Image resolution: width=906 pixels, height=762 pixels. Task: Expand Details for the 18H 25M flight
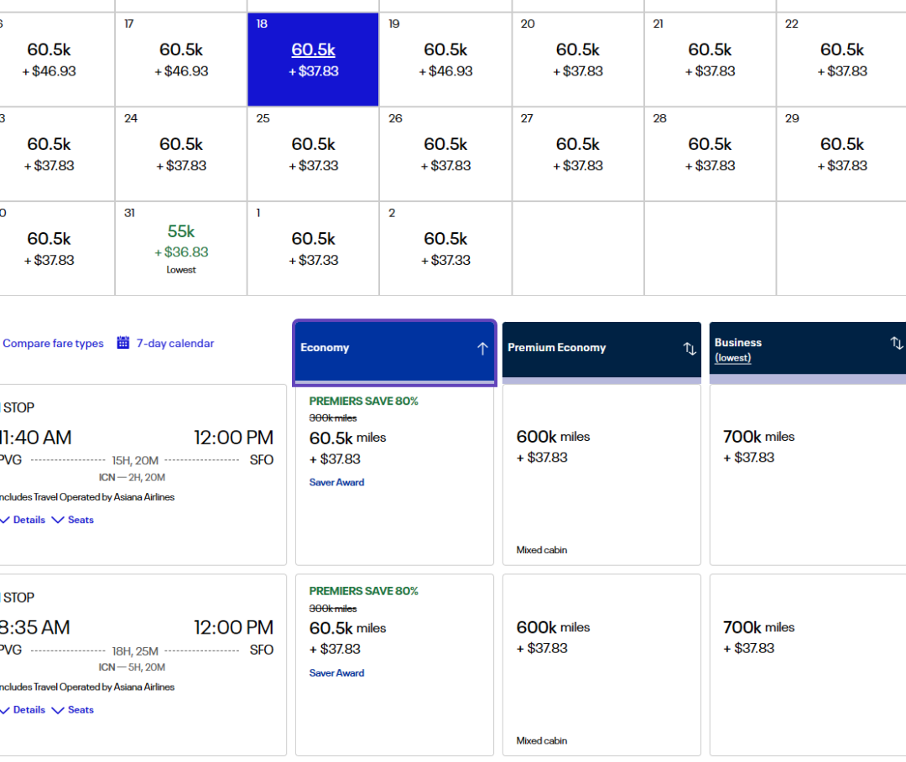23,710
